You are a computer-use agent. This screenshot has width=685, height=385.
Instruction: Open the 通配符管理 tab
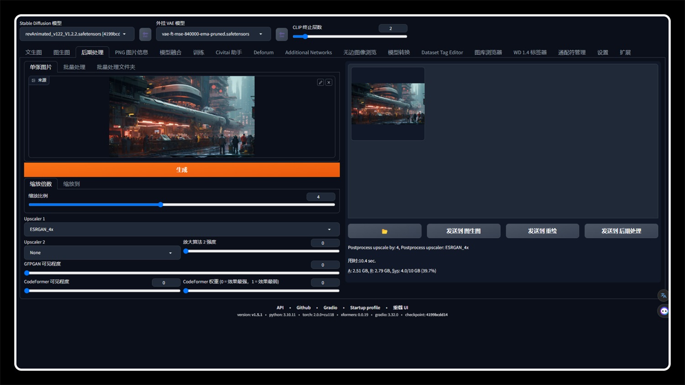click(572, 53)
